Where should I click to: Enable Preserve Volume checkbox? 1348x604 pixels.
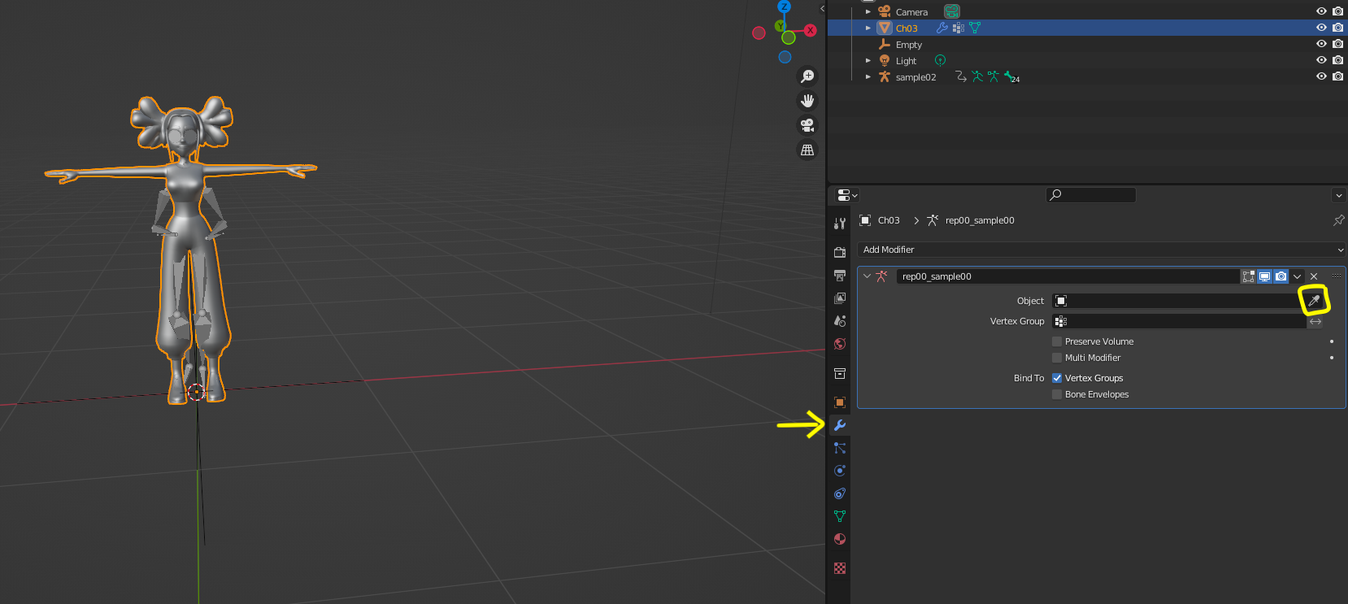click(x=1057, y=341)
